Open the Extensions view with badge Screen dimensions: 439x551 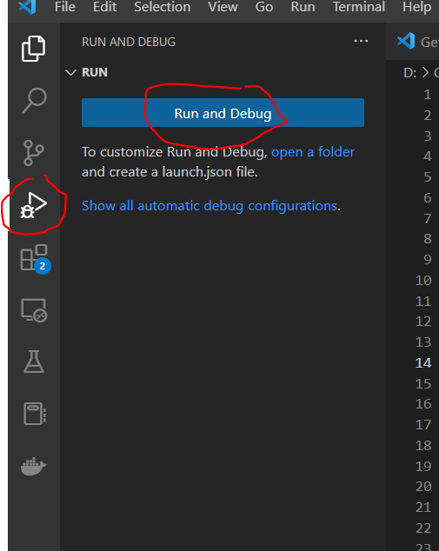tap(35, 259)
